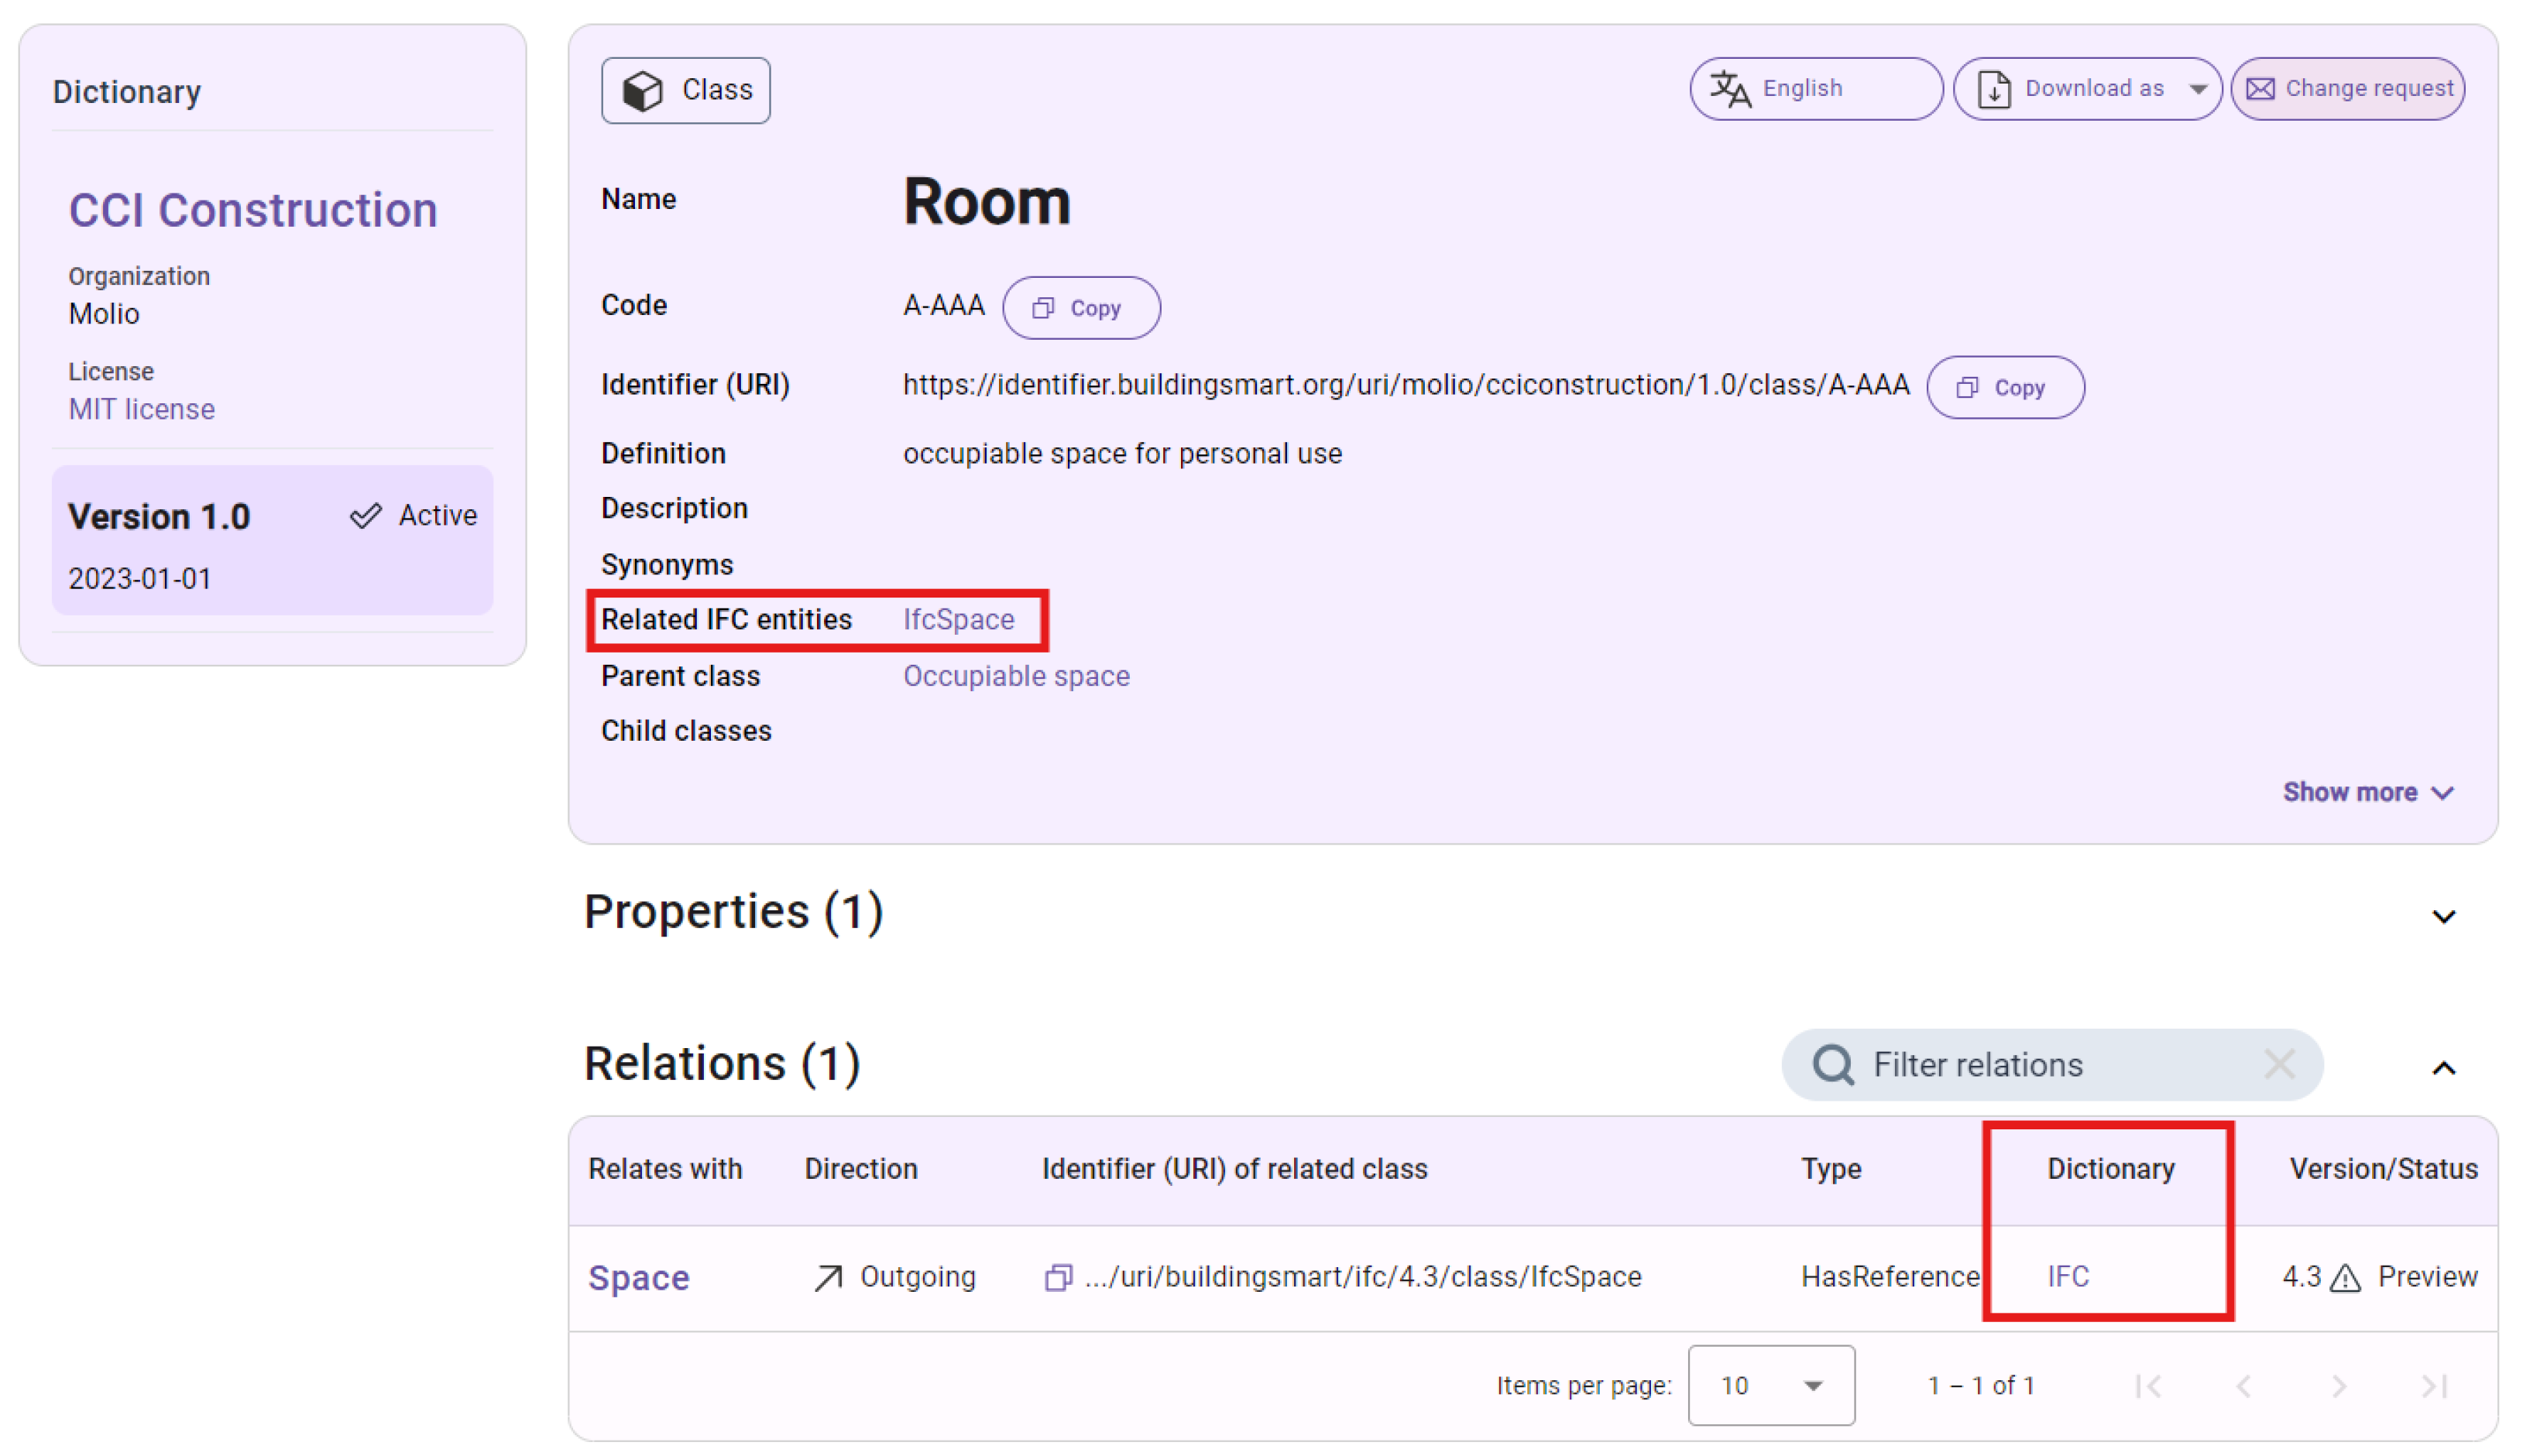This screenshot has width=2523, height=1456.
Task: Collapse the Relations (1) section
Action: point(2443,1068)
